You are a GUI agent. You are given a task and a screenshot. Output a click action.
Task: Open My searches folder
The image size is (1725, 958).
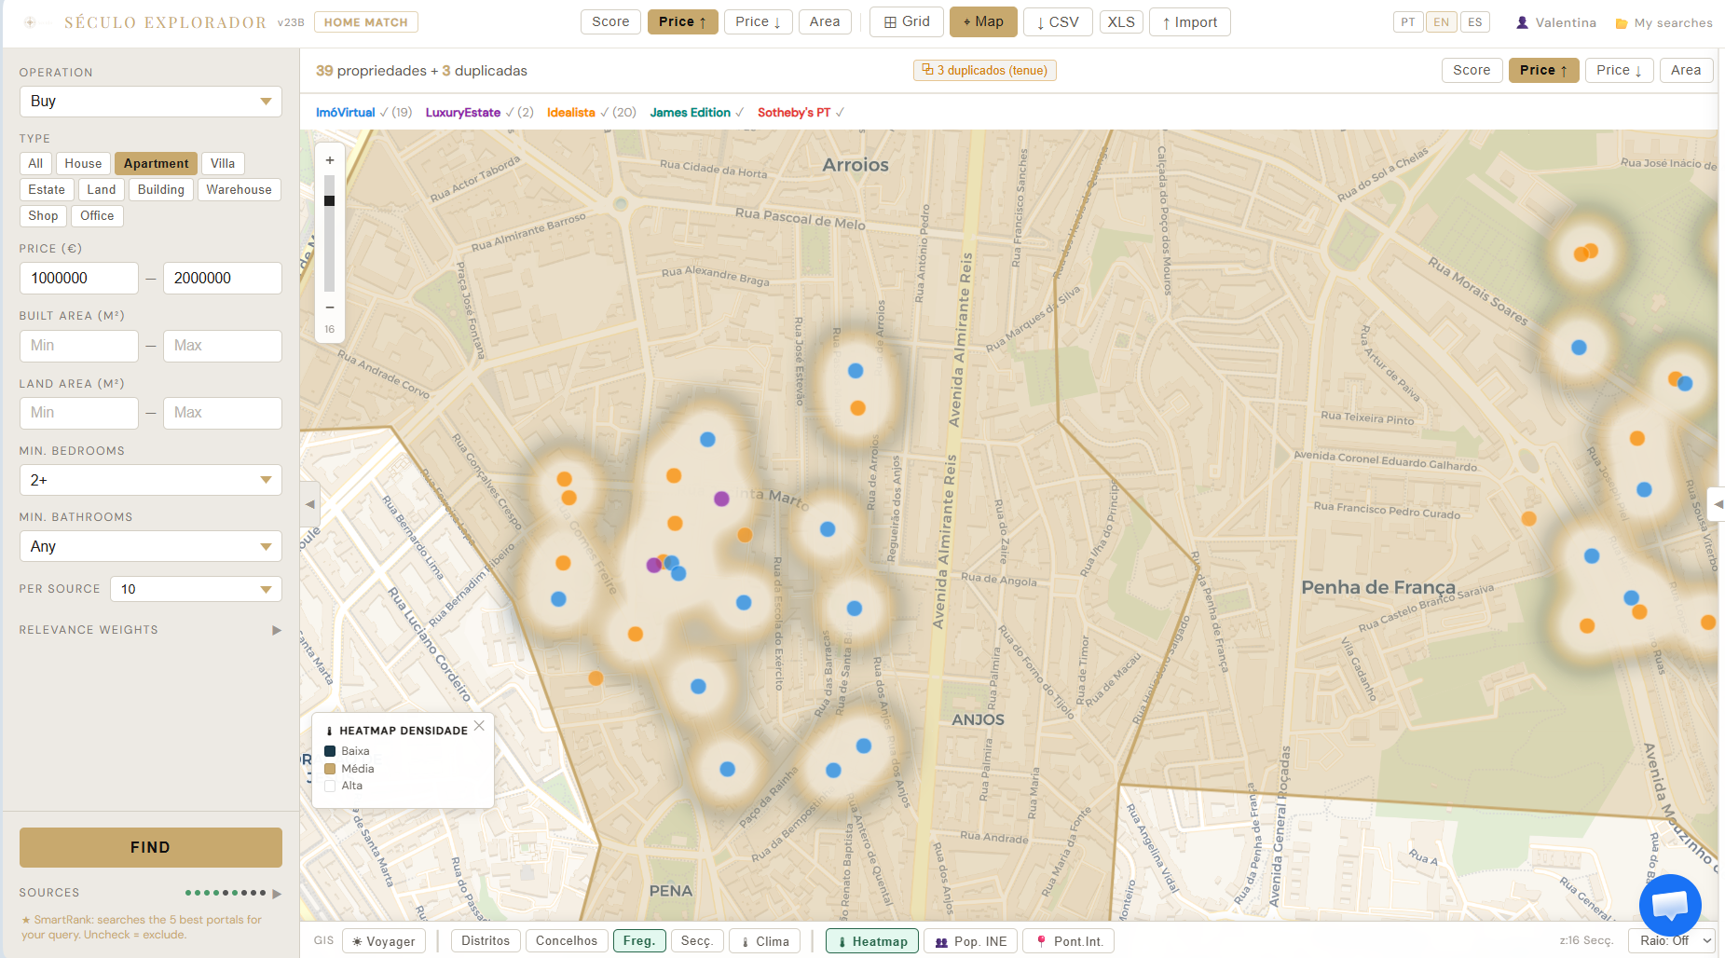click(1663, 22)
